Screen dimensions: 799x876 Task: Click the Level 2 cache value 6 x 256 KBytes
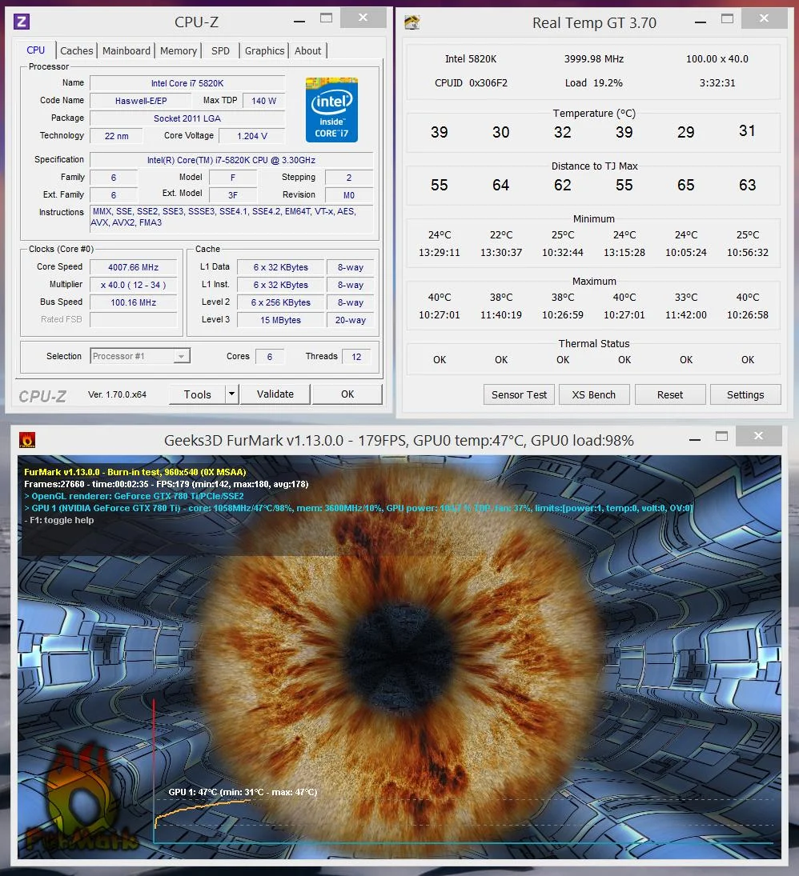point(281,302)
